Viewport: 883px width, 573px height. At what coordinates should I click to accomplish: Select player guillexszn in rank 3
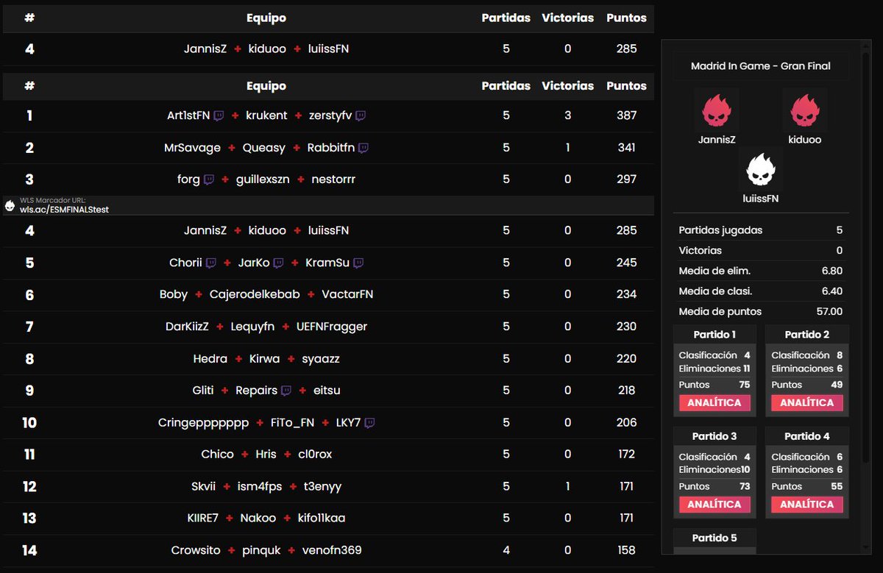263,179
